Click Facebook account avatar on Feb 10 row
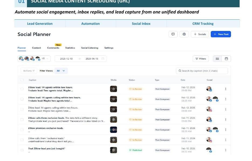This screenshot has height=161, width=252. point(209,150)
